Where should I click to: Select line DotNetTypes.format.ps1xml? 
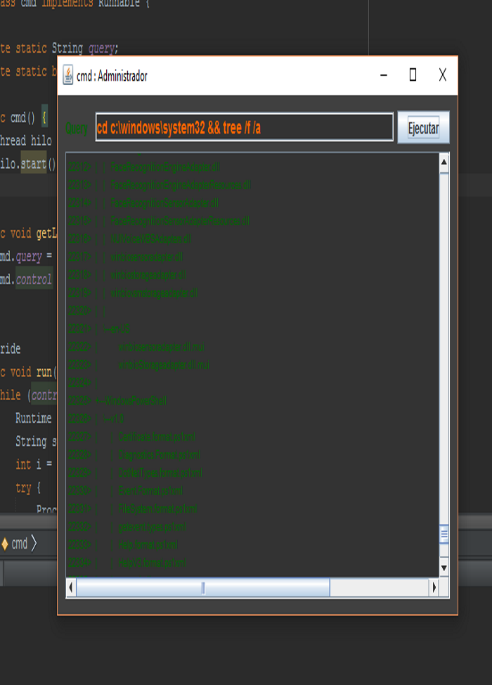[x=160, y=473]
